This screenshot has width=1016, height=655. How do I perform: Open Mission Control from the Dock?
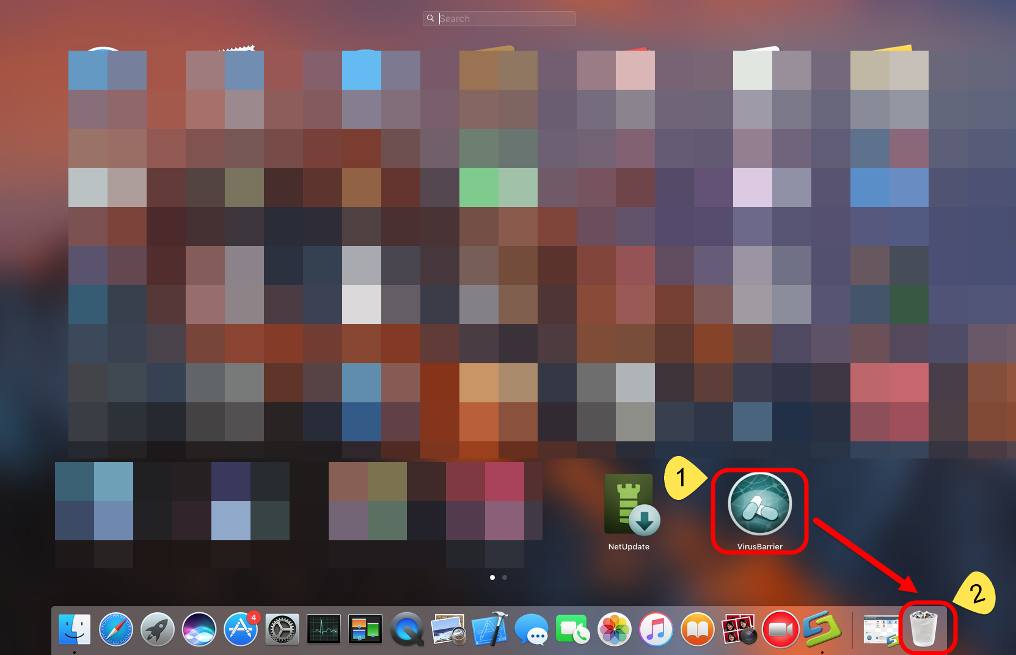[x=365, y=629]
